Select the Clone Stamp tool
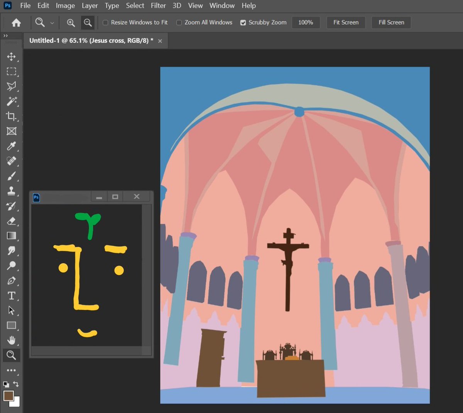 point(11,191)
